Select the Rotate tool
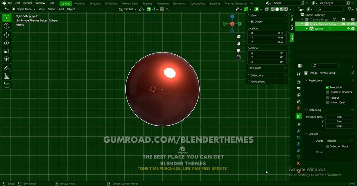The image size is (357, 186). [7, 43]
